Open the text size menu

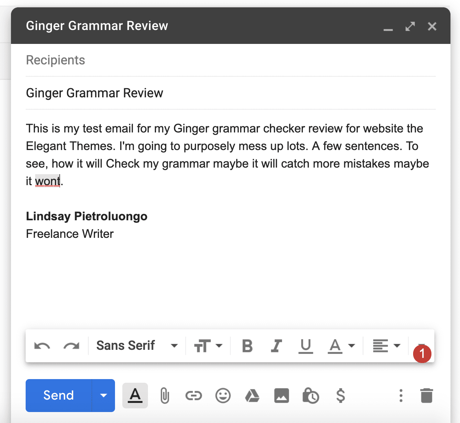pos(208,345)
